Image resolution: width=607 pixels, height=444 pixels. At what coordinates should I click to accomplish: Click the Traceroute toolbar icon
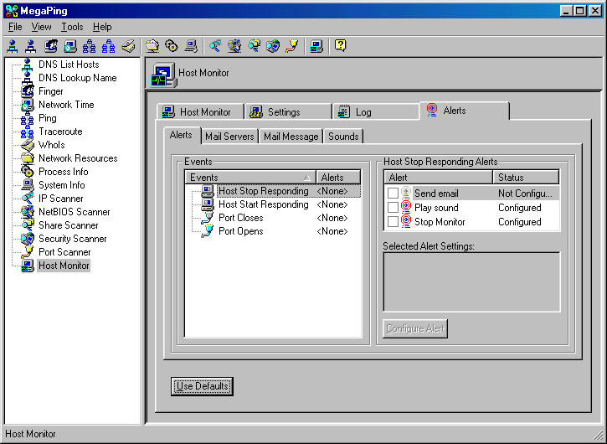point(108,46)
